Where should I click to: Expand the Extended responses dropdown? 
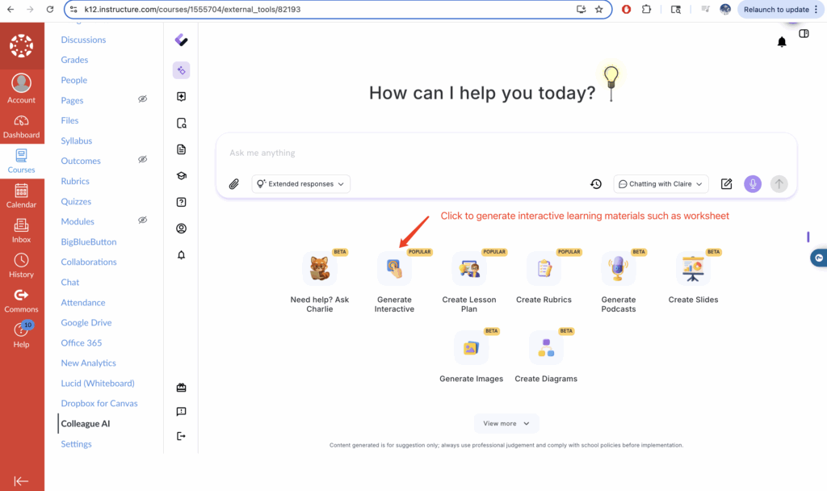tap(300, 184)
